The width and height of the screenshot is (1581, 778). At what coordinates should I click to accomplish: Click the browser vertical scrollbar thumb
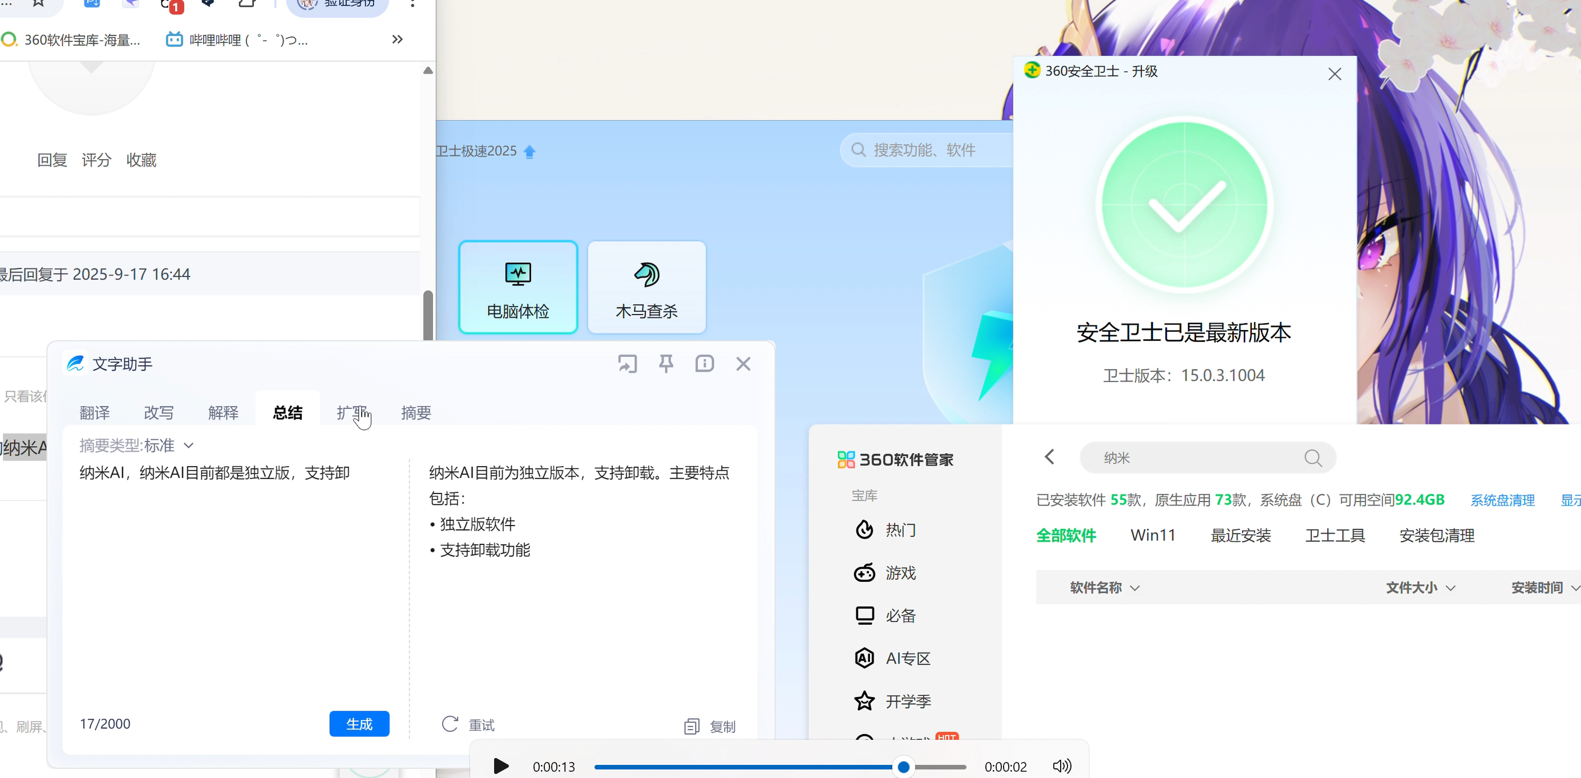[x=428, y=315]
